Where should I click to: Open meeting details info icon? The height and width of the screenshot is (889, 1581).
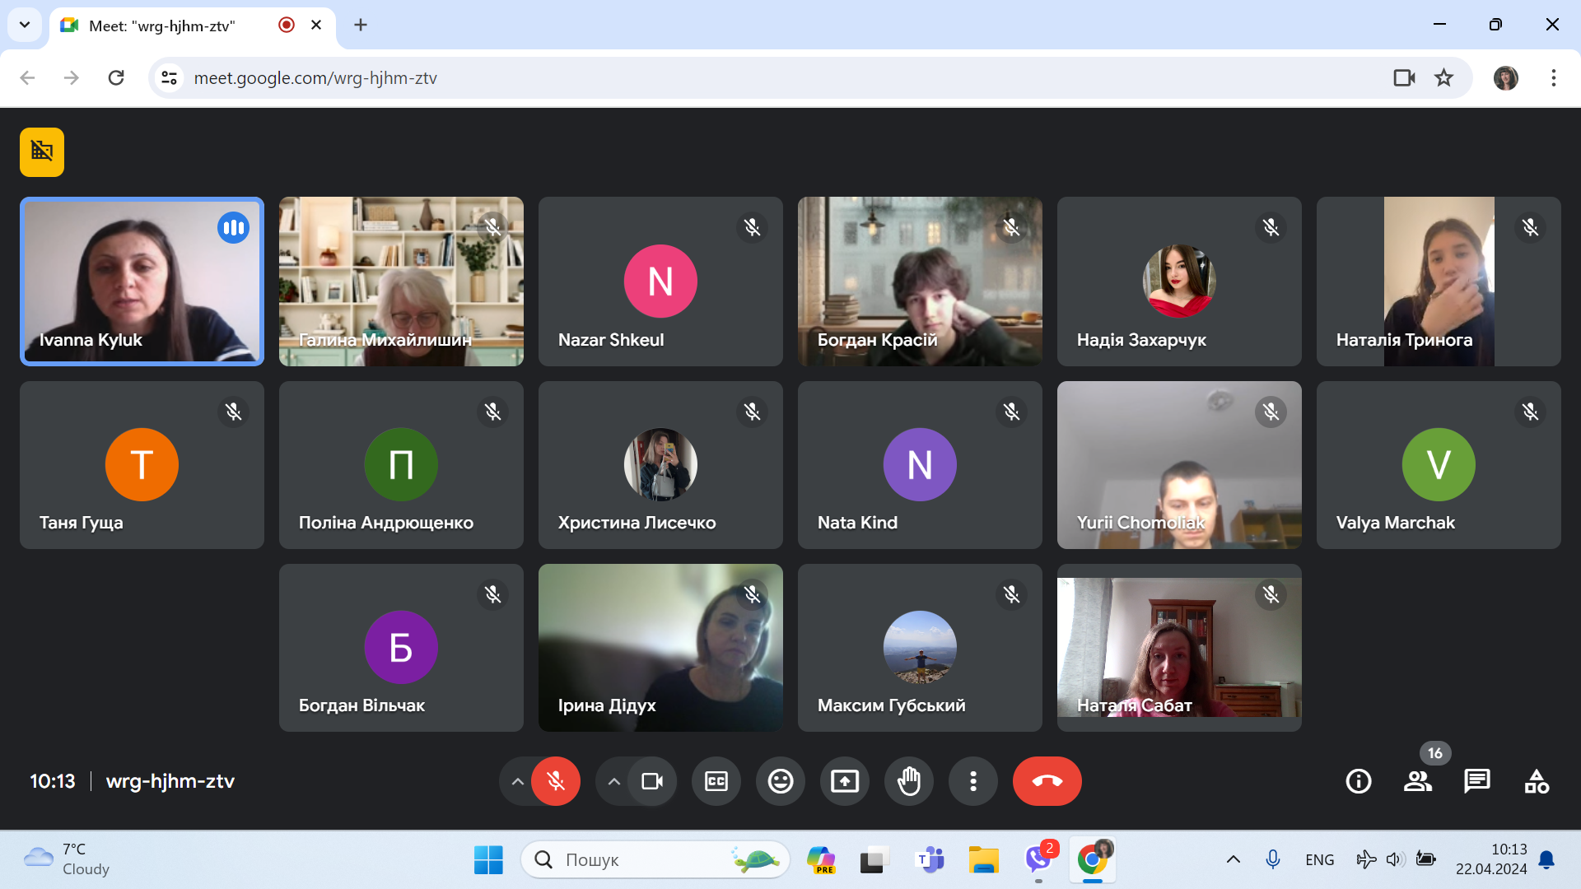(1358, 781)
